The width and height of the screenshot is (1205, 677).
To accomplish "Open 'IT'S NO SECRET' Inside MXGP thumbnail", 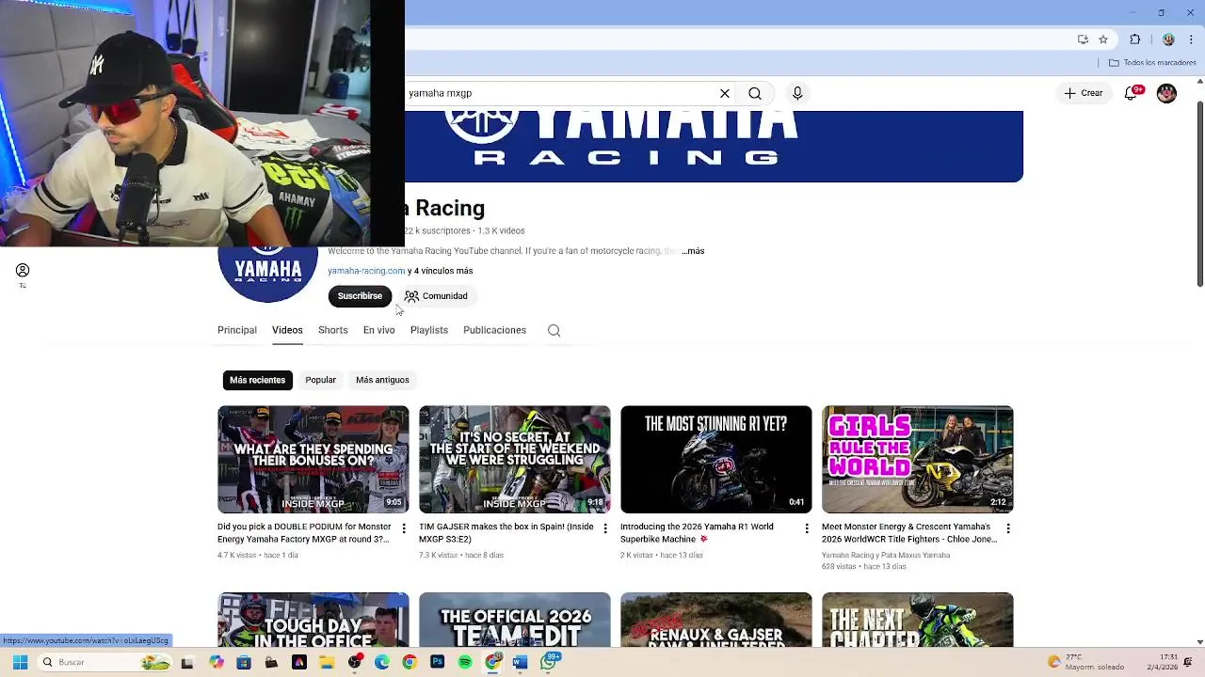I will pyautogui.click(x=515, y=459).
